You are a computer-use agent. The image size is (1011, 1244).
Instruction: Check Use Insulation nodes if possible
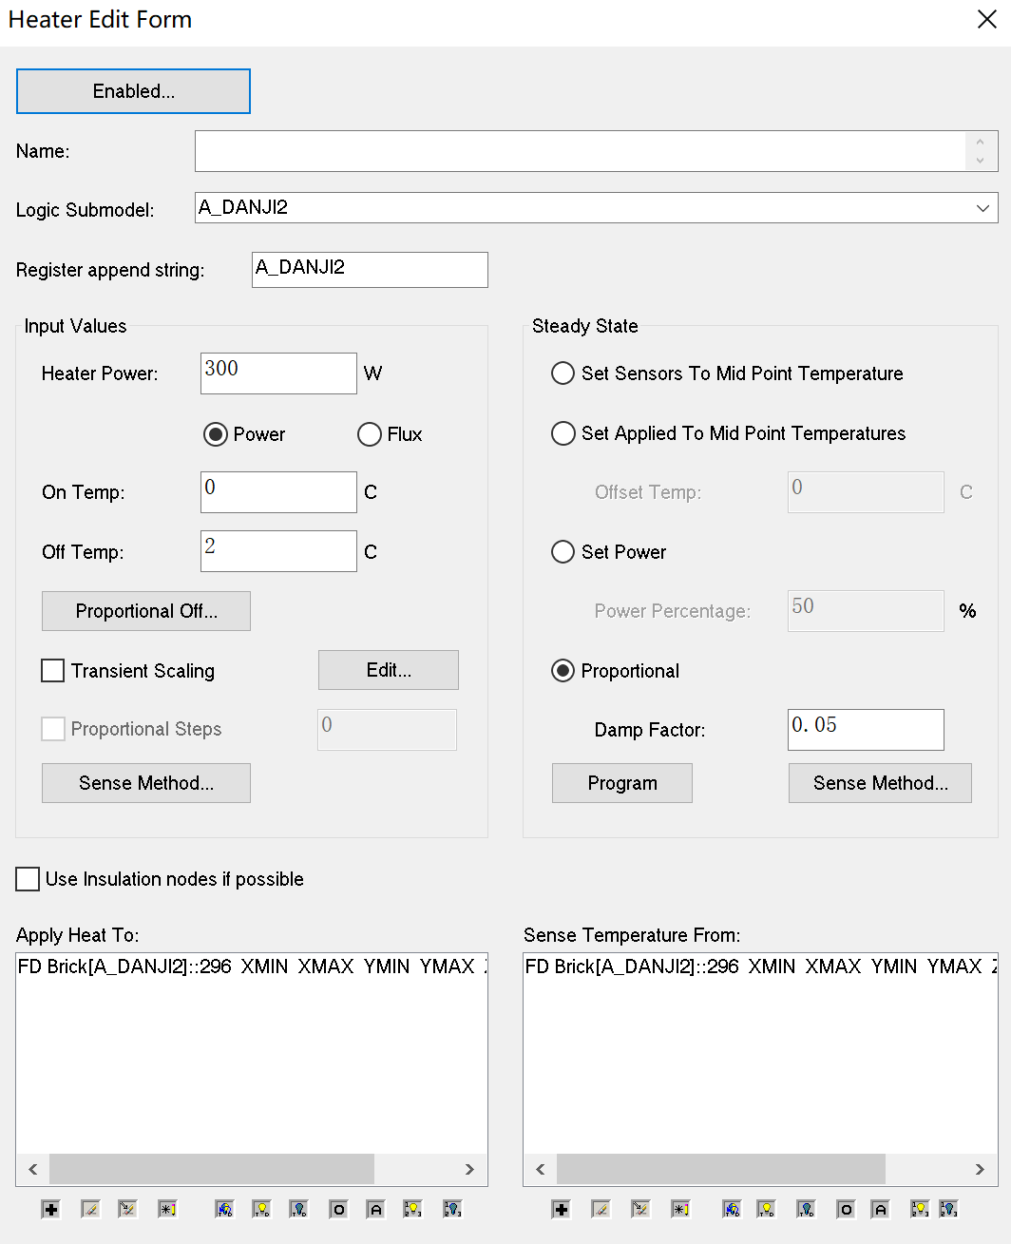coord(29,879)
